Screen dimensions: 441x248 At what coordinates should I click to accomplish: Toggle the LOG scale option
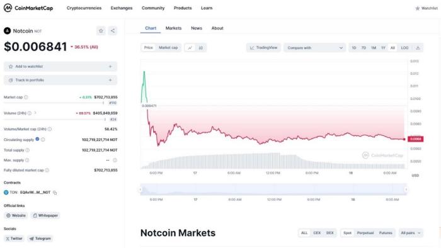click(404, 48)
